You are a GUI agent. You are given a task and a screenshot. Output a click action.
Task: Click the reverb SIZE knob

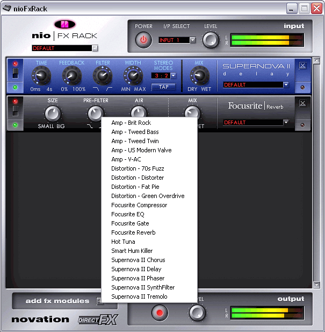pos(53,114)
